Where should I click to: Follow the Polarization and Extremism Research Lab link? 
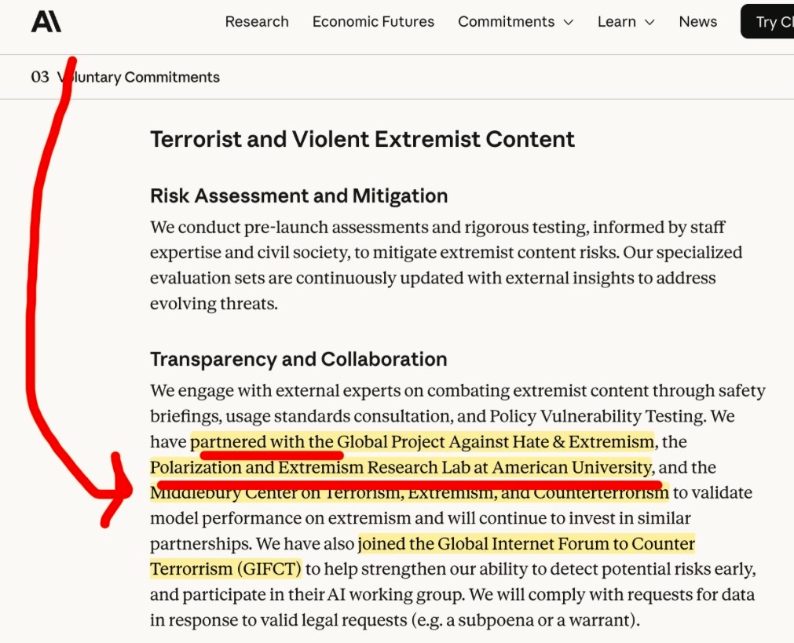click(401, 467)
